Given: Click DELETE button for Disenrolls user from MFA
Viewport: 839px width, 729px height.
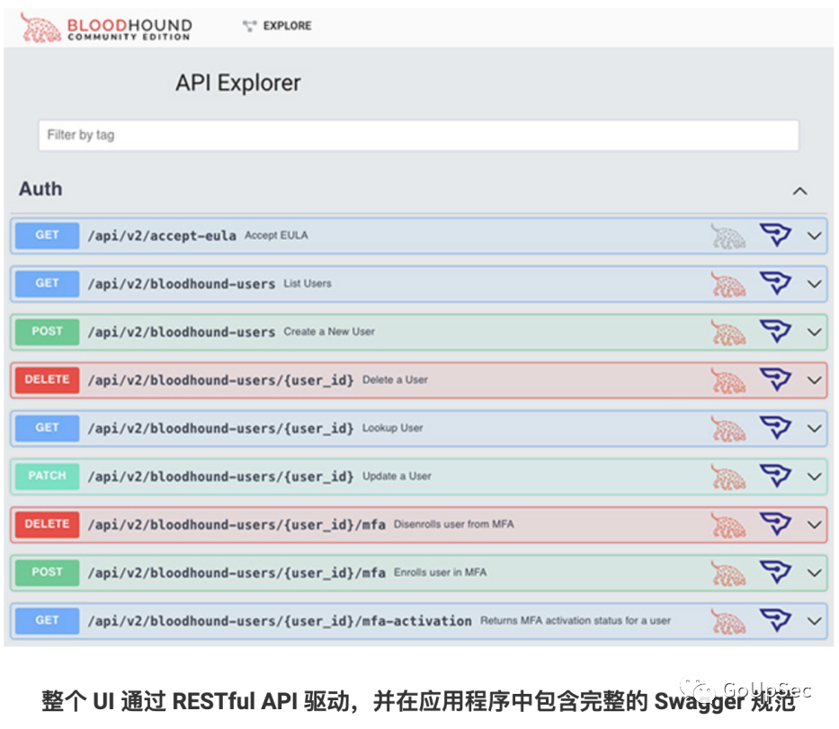Looking at the screenshot, I should (x=47, y=524).
